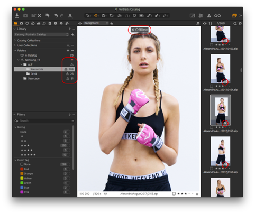Click the Reset adjustments double-arrow icon
Viewport: 255px width, 214px height.
tap(47, 16)
